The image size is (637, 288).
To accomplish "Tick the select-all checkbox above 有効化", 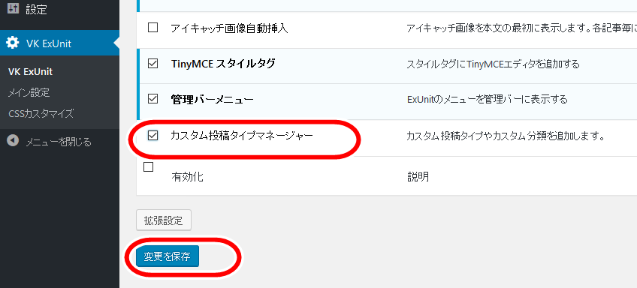I will click(x=149, y=166).
